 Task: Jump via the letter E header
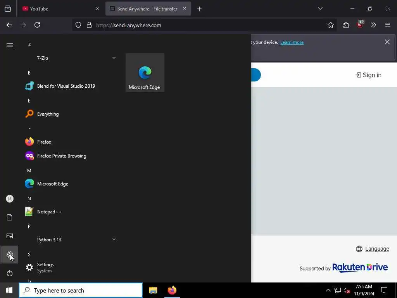tap(29, 100)
